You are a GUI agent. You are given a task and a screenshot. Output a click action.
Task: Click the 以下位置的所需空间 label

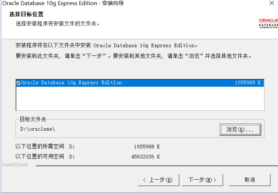(40, 146)
